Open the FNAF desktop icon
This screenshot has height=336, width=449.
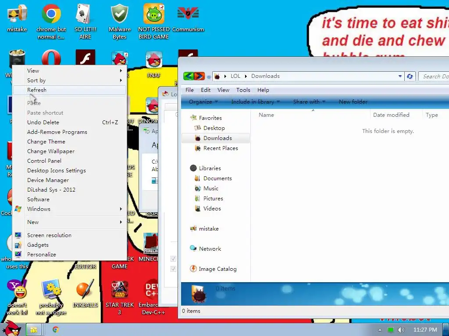tap(154, 64)
